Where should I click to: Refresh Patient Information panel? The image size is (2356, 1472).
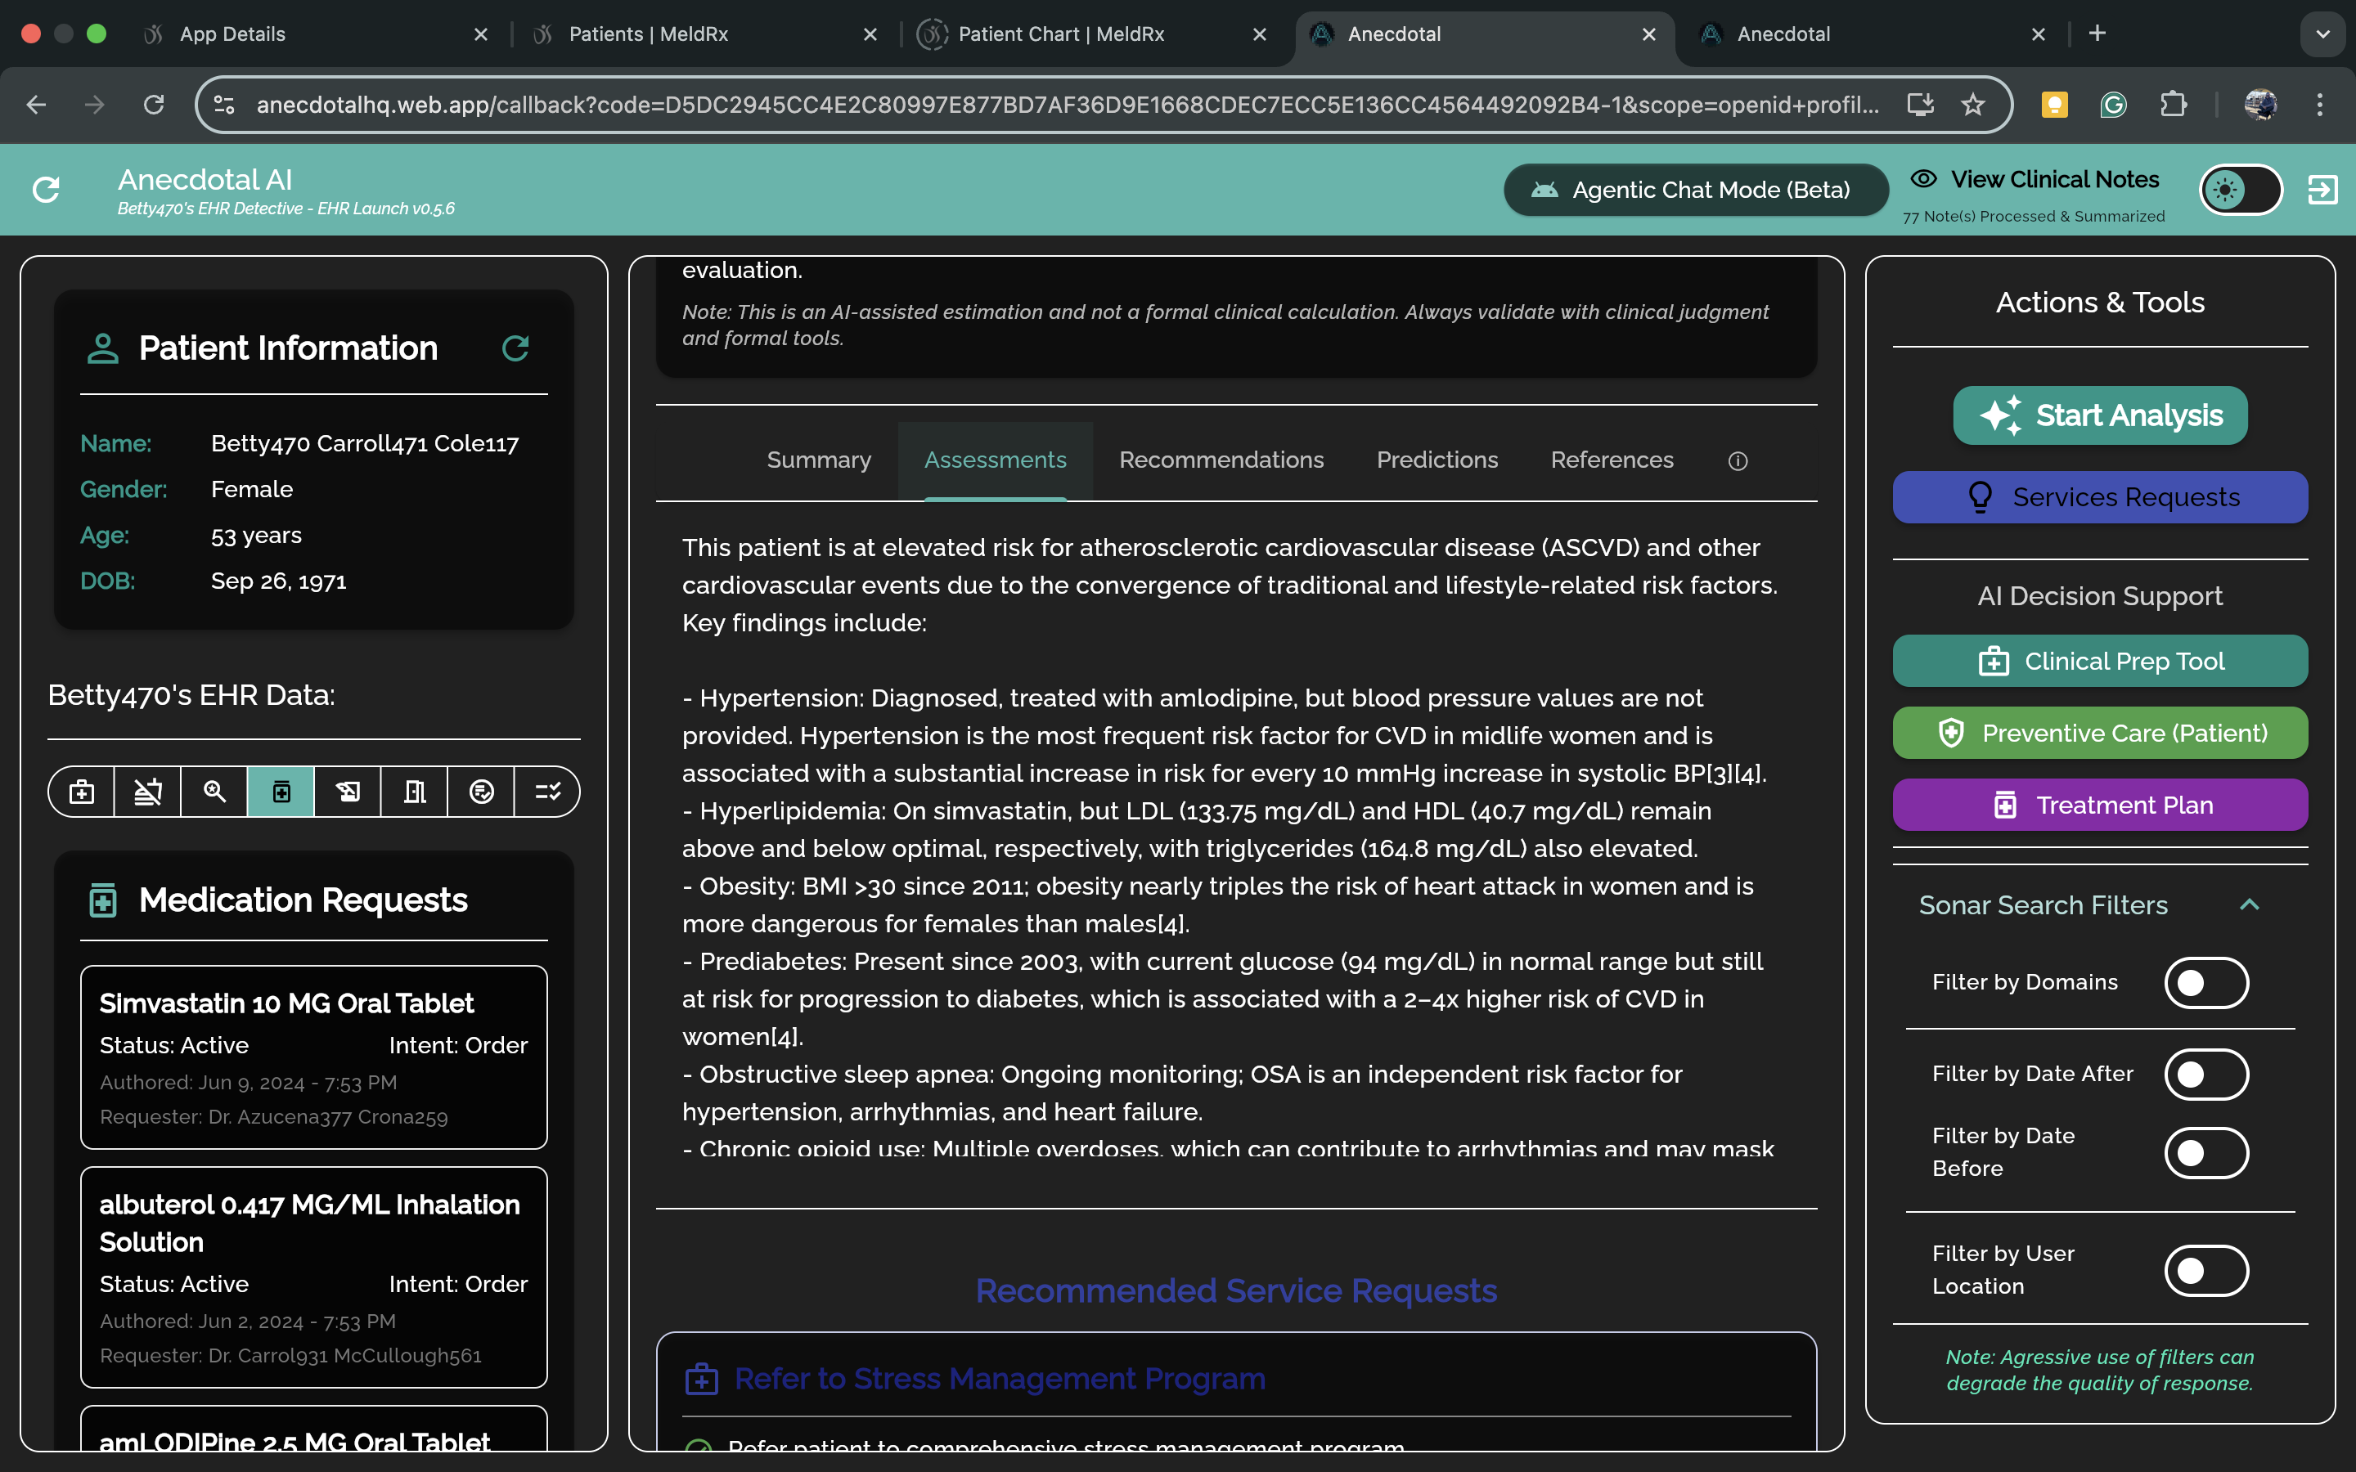click(x=515, y=348)
